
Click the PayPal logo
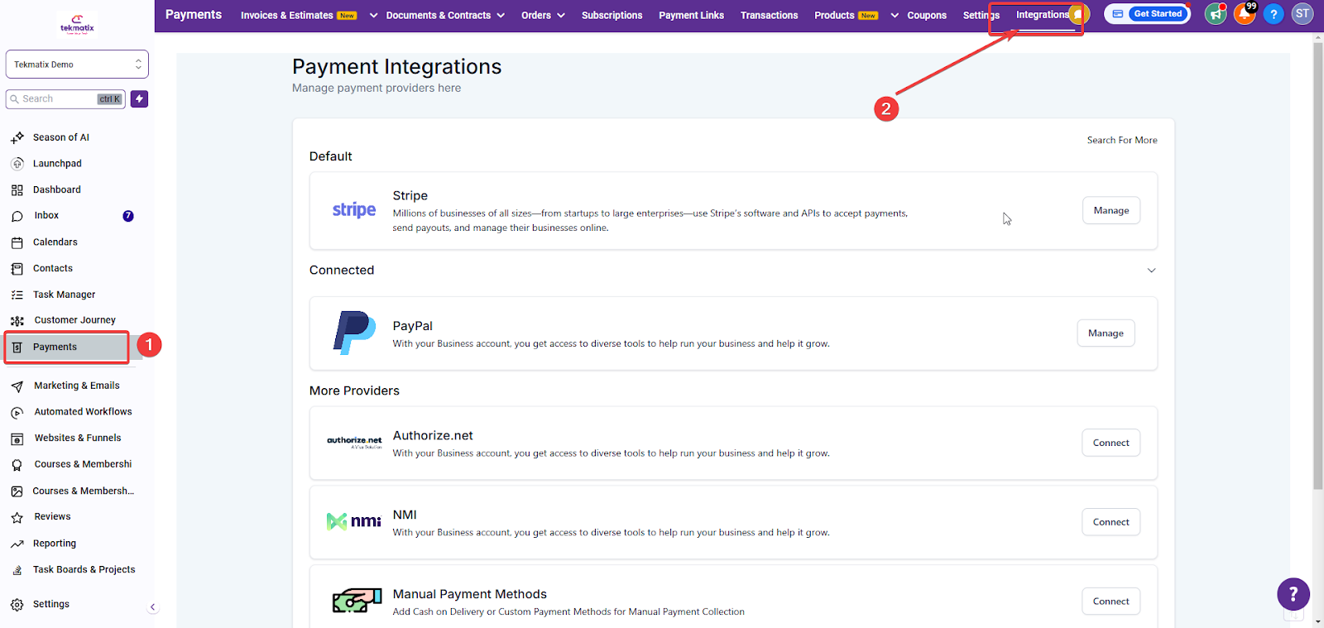[354, 333]
